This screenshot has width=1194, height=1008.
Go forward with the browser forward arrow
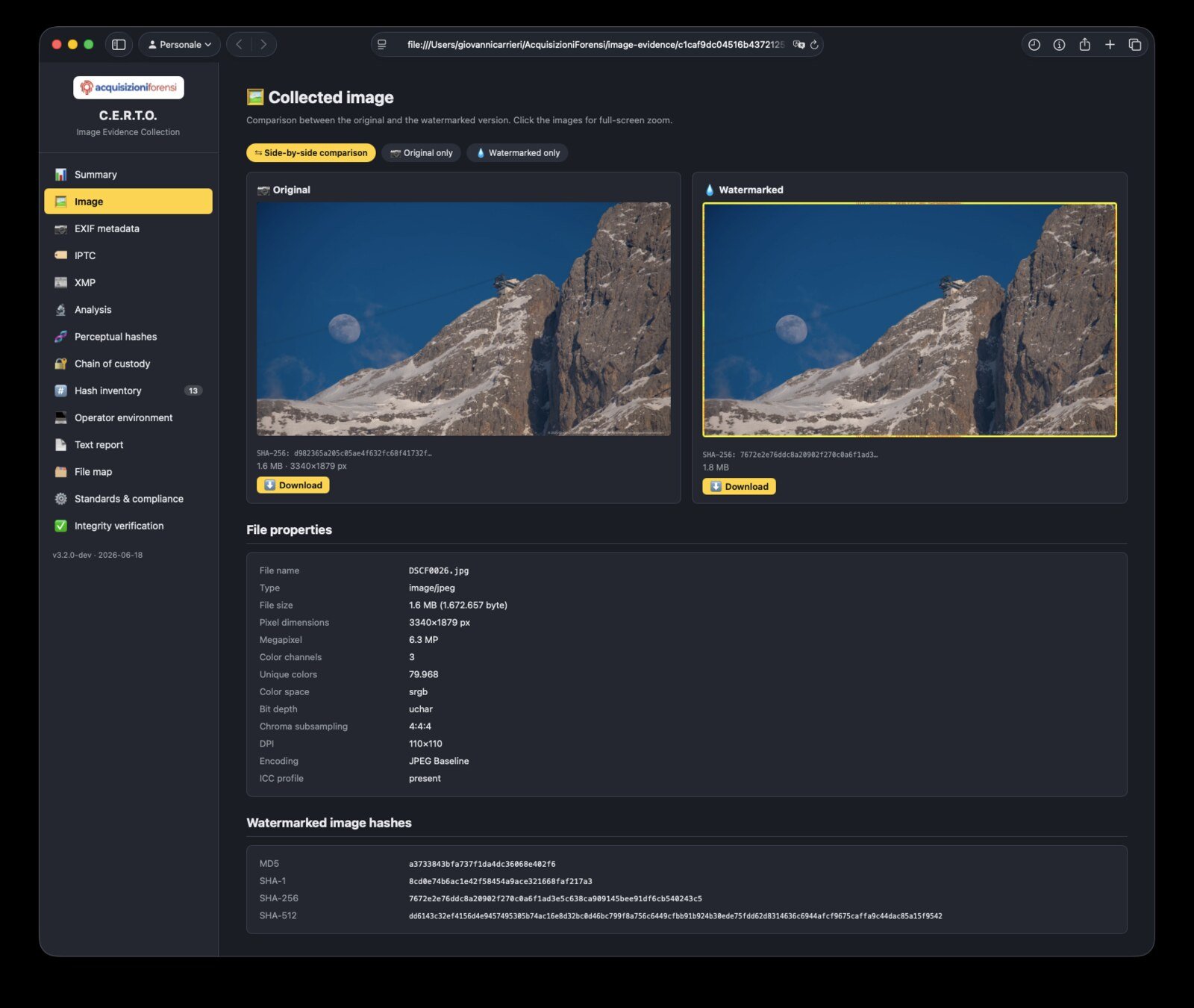click(263, 45)
